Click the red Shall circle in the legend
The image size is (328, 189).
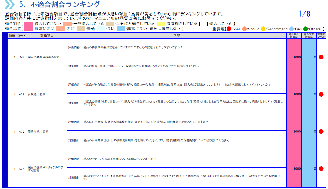coord(229,29)
